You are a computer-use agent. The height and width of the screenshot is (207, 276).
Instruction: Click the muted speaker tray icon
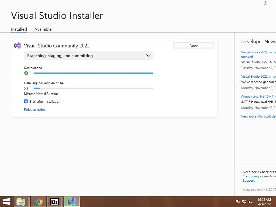(251, 202)
